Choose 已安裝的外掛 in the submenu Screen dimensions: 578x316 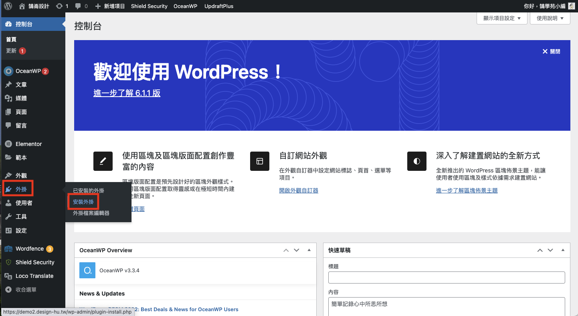(88, 190)
